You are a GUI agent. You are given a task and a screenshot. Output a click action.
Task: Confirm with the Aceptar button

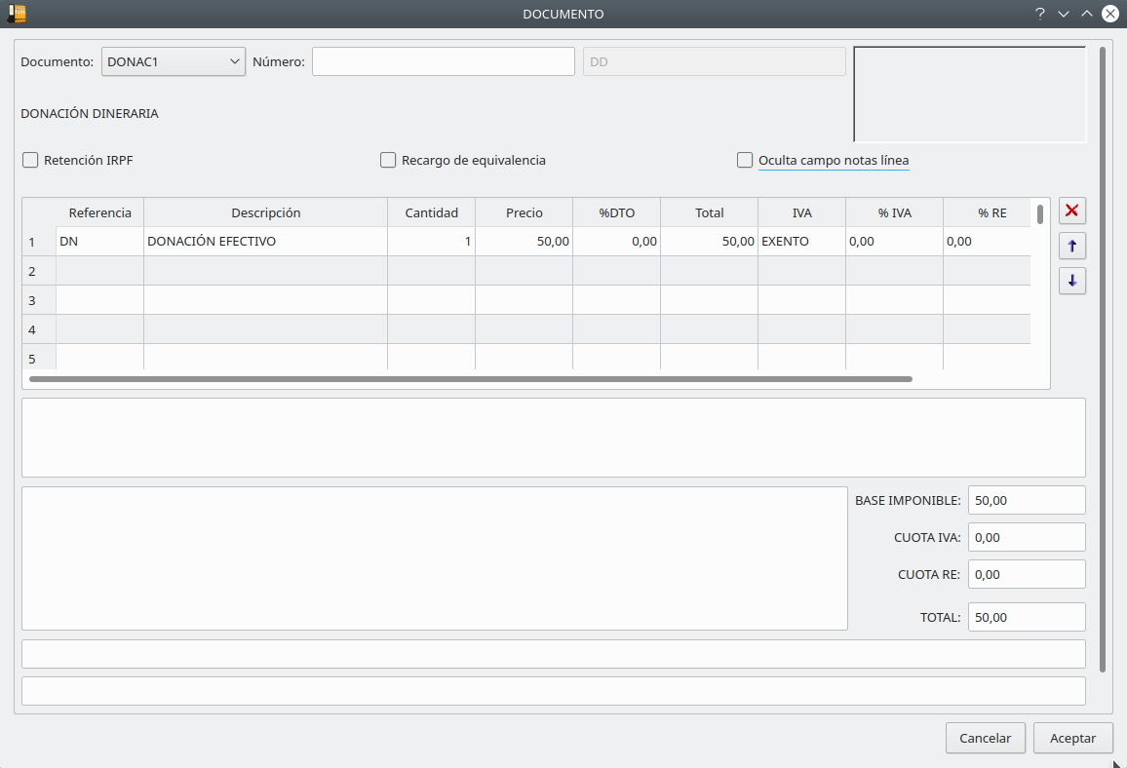click(x=1073, y=738)
